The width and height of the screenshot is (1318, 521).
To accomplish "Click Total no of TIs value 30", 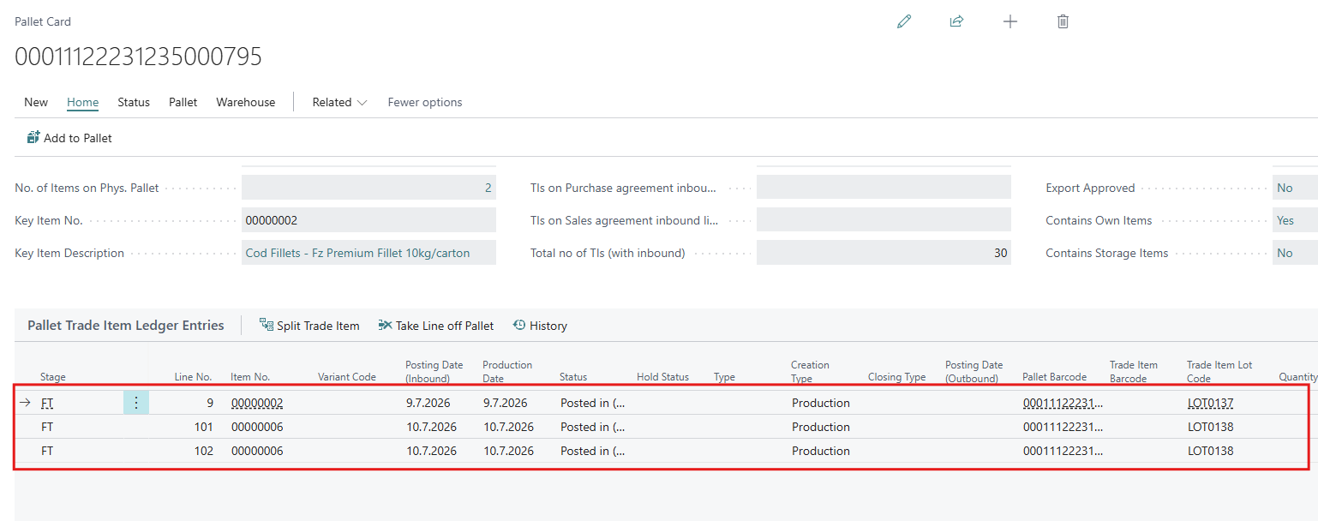I will 884,253.
